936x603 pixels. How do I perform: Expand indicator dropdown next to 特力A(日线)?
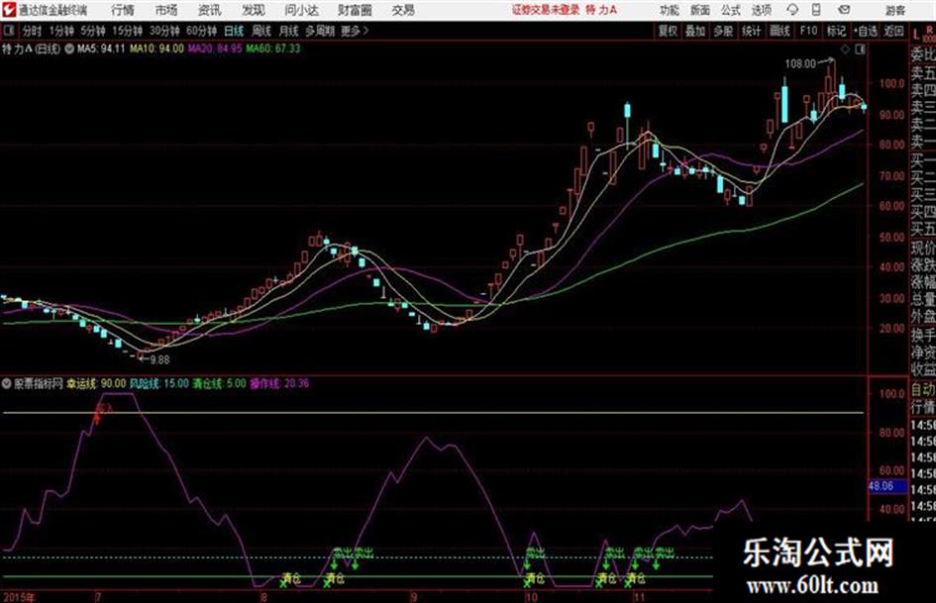[69, 49]
